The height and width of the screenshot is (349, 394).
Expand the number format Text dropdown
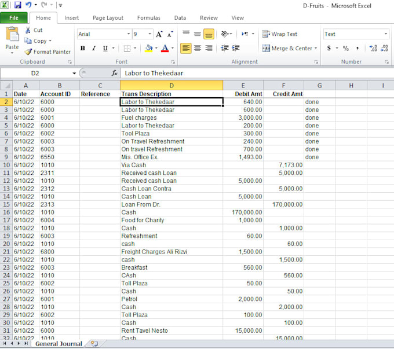pyautogui.click(x=385, y=34)
